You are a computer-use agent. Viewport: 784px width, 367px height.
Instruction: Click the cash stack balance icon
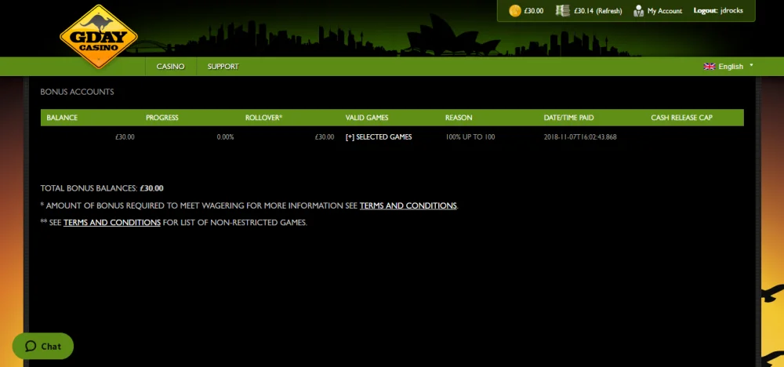(x=562, y=10)
